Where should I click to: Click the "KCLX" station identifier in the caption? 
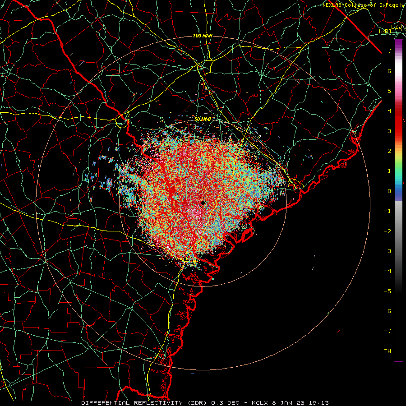coord(260,403)
